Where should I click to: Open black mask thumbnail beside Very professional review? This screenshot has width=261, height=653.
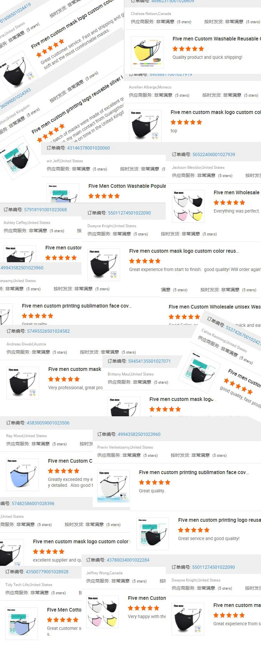pos(23,383)
